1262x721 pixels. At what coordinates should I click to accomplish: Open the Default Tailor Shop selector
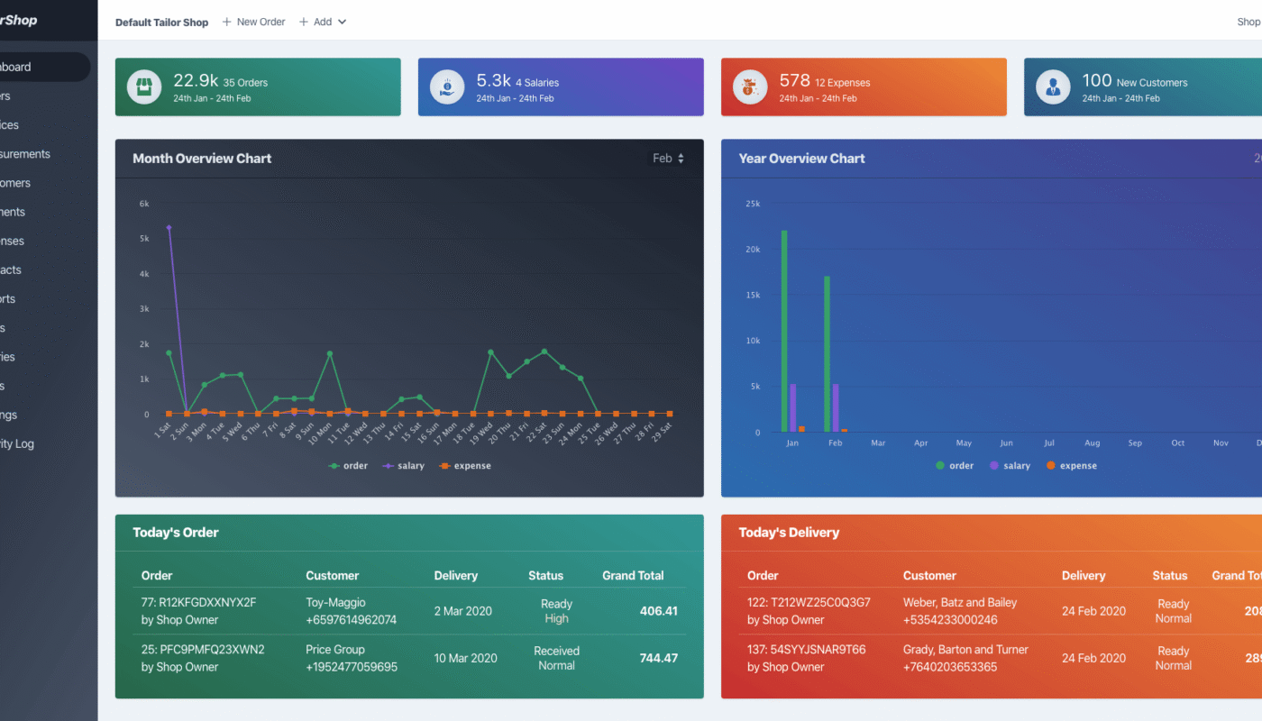point(161,23)
